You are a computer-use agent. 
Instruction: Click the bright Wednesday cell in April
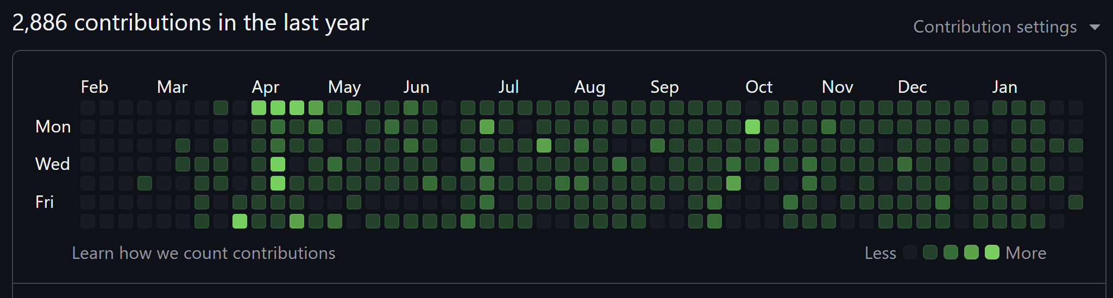point(278,164)
